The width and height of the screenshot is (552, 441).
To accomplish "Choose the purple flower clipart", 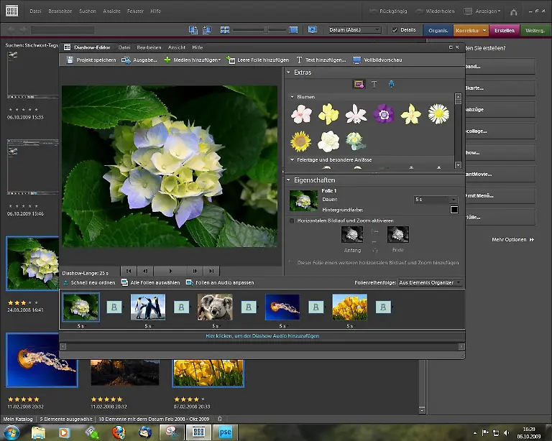I will pos(382,113).
